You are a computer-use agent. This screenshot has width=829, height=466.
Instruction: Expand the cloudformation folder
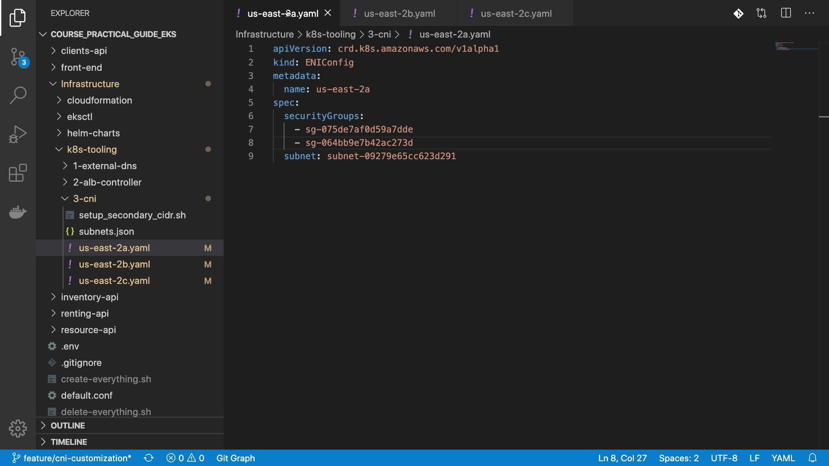[99, 100]
